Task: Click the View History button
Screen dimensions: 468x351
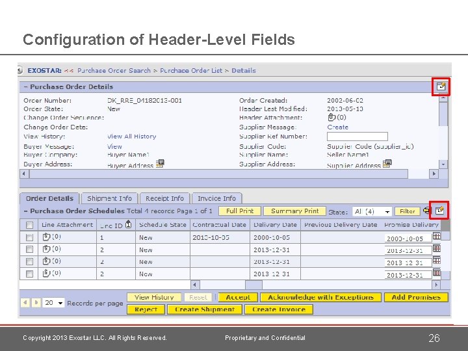Action: pos(154,297)
